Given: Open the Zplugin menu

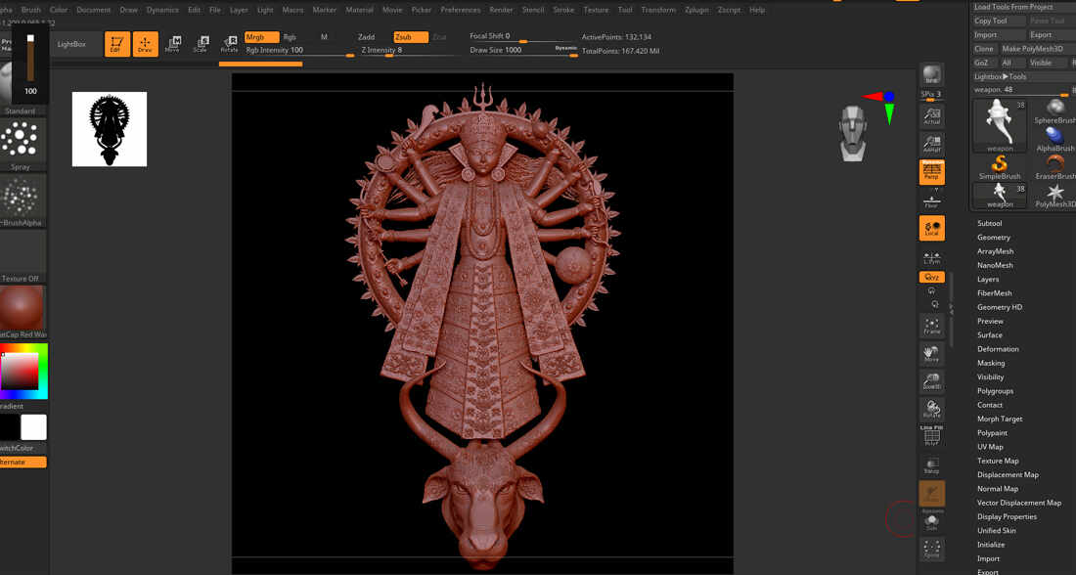Looking at the screenshot, I should 695,10.
